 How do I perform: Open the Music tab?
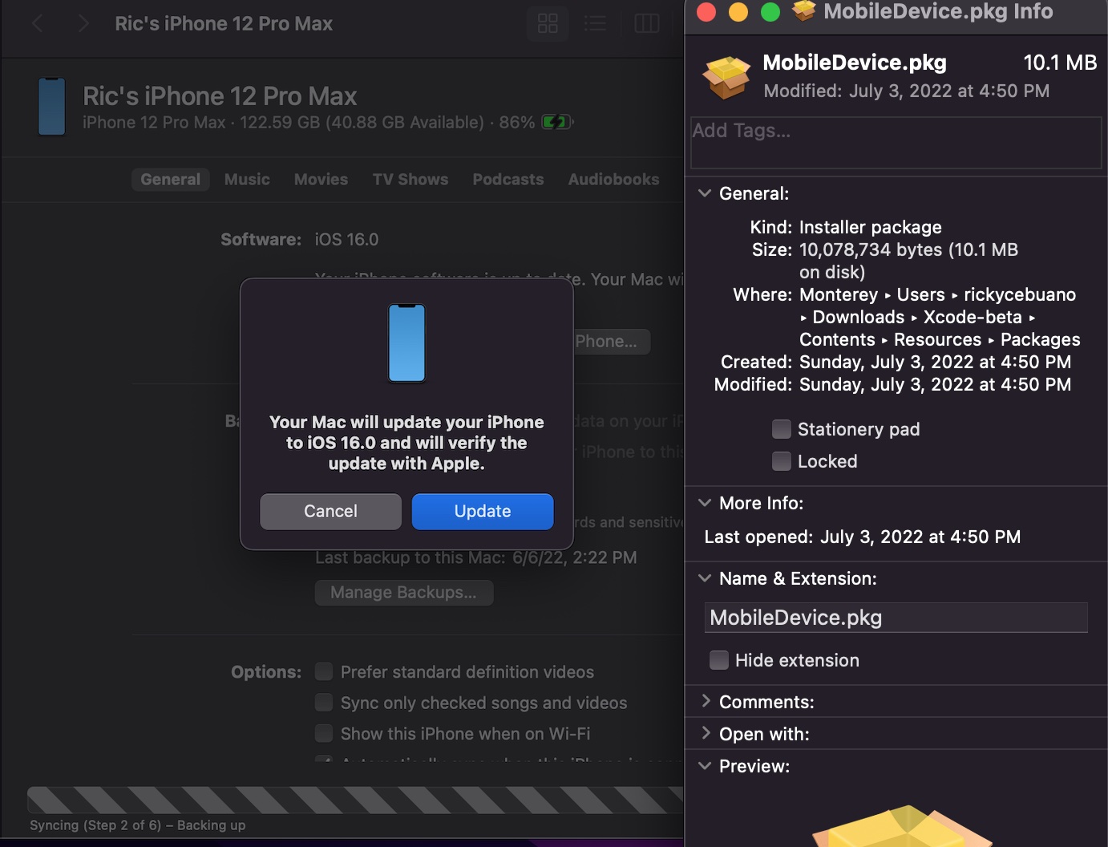[x=247, y=180]
